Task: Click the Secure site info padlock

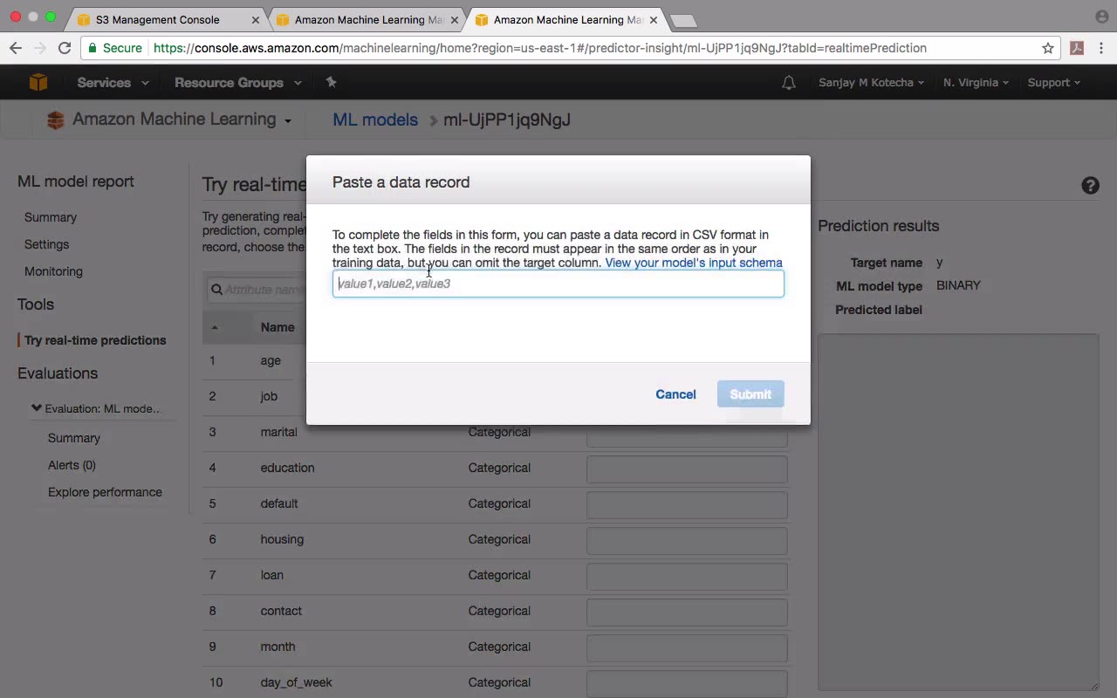Action: tap(93, 48)
